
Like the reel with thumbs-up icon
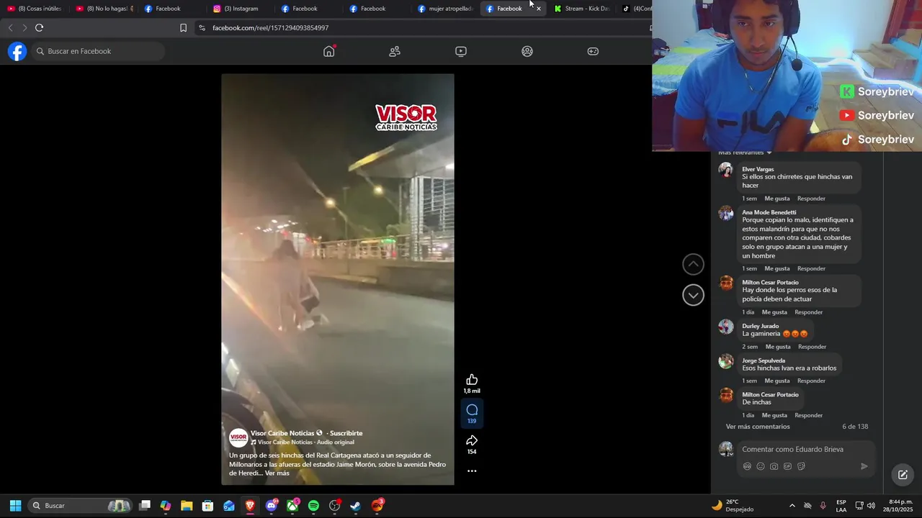pyautogui.click(x=472, y=380)
